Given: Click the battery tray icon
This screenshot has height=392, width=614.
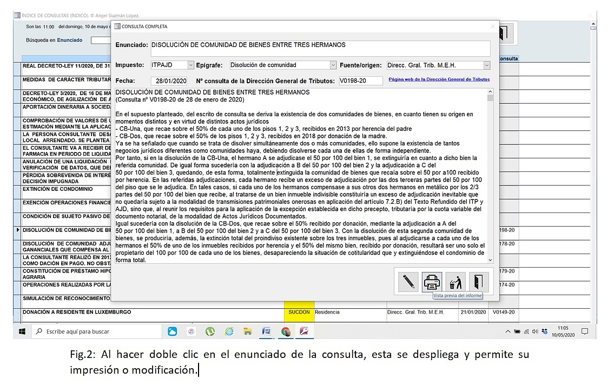Looking at the screenshot, I should pos(517,331).
